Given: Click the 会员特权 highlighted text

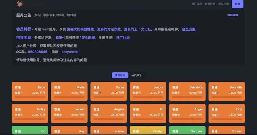Looking at the screenshot, I should click(23, 29).
